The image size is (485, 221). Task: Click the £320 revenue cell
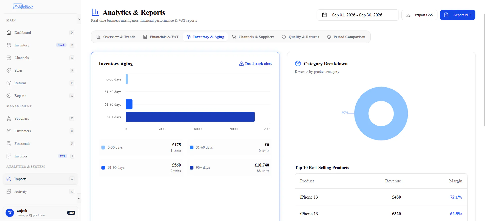(x=396, y=214)
